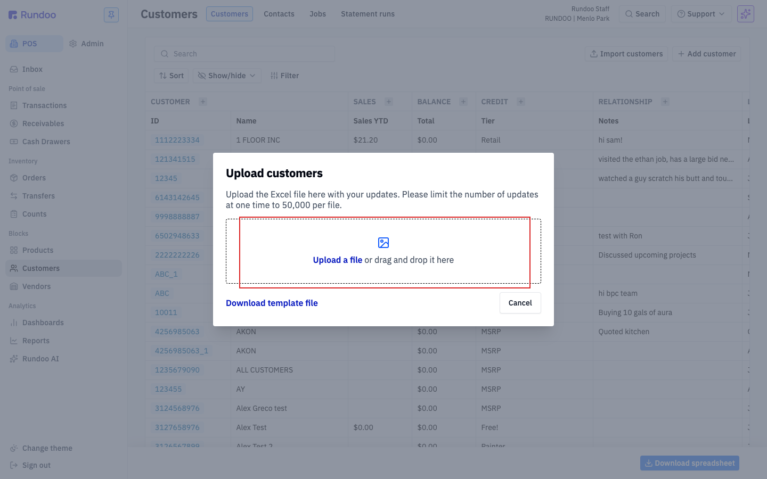Select the Customers tab in header
Screen dimensions: 767x479
230,14
